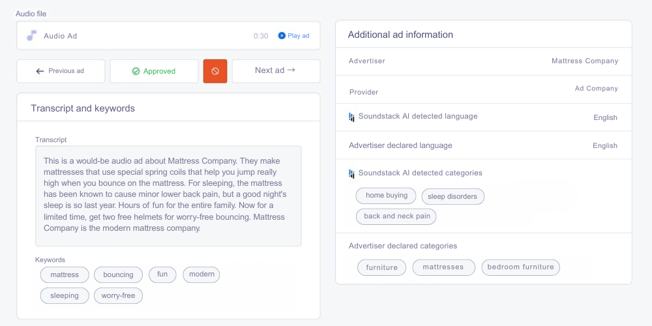Click the advertiser declared language English value
This screenshot has width=652, height=326.
click(x=605, y=146)
